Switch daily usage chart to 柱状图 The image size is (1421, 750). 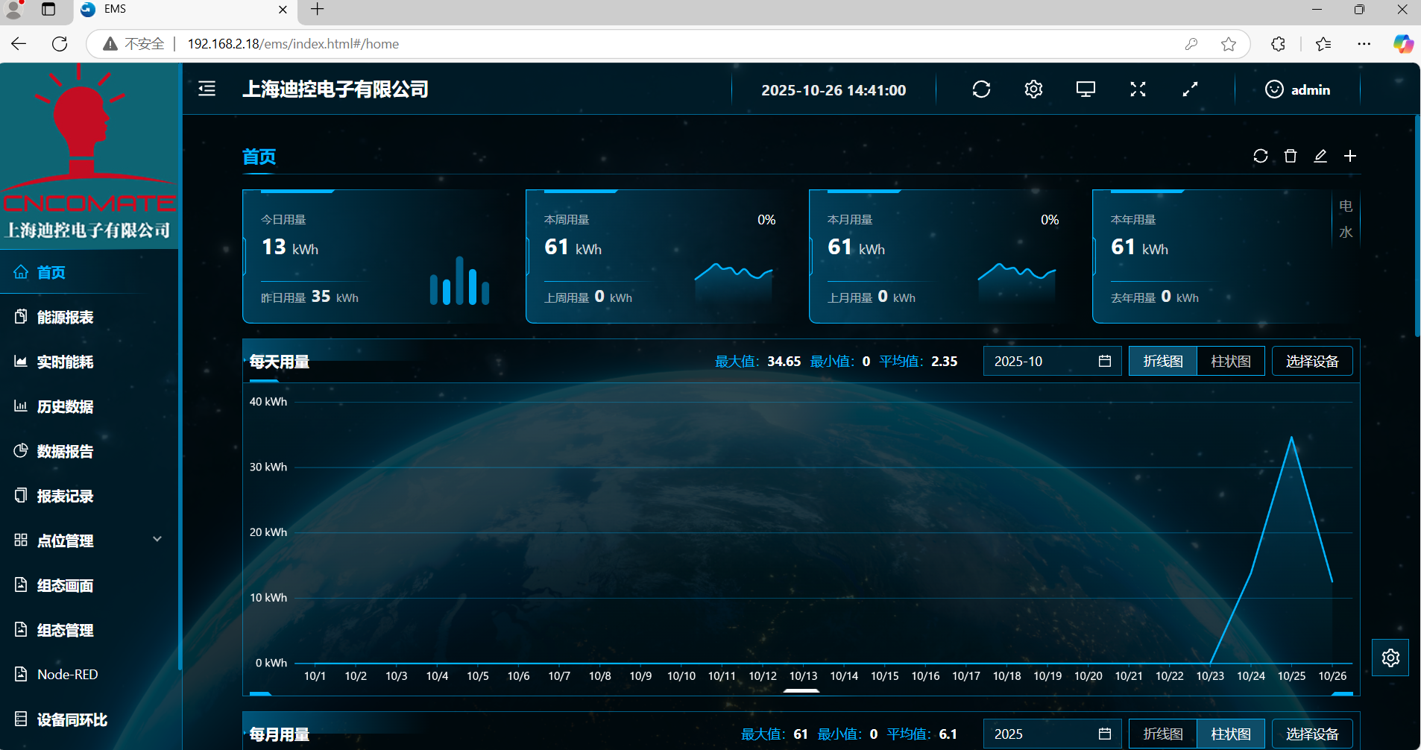(1230, 362)
